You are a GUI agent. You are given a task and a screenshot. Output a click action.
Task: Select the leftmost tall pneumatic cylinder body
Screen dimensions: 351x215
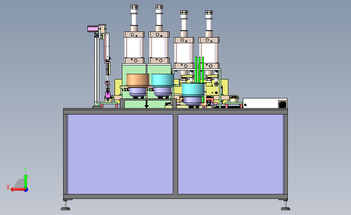pos(134,48)
